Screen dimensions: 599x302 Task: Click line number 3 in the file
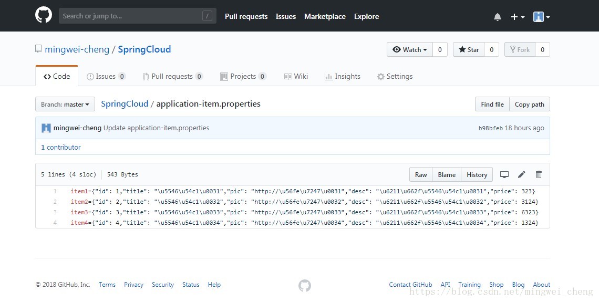click(55, 212)
